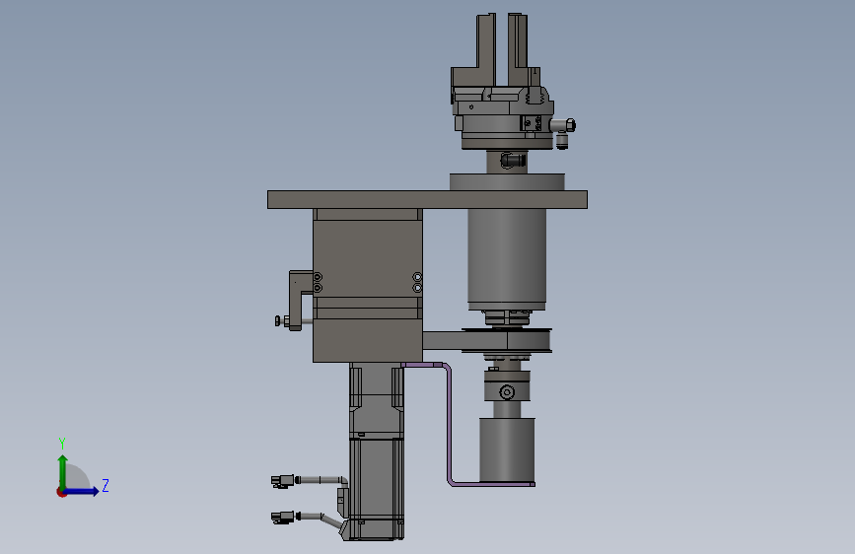The height and width of the screenshot is (554, 855).
Task: Select the horizontal mounting plate of the model
Action: (427, 199)
